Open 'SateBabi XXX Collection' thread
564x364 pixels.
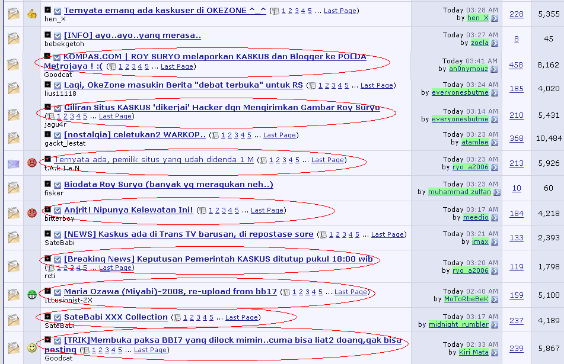point(116,317)
